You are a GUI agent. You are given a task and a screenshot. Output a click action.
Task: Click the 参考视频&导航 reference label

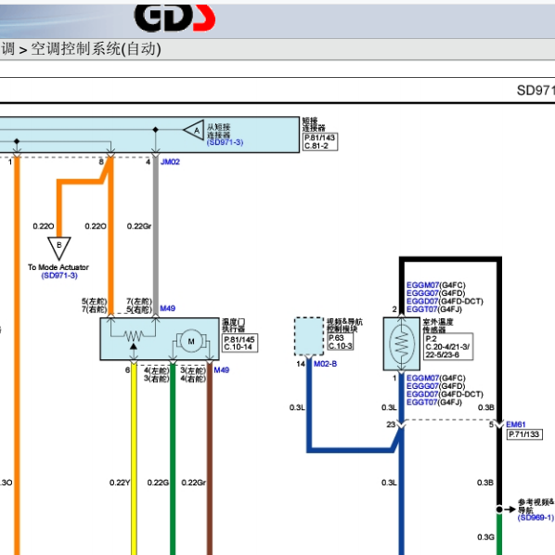coord(536,506)
